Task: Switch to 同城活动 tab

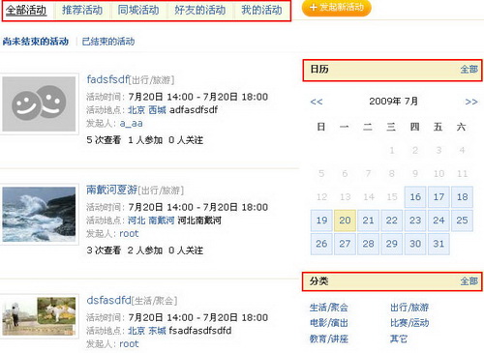Action: [138, 10]
